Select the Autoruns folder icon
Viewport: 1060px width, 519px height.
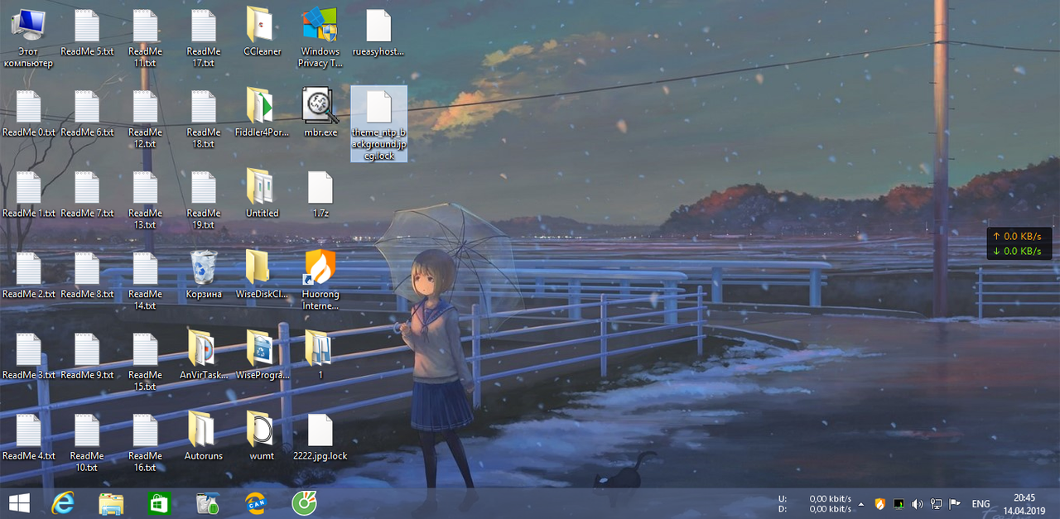click(x=204, y=437)
